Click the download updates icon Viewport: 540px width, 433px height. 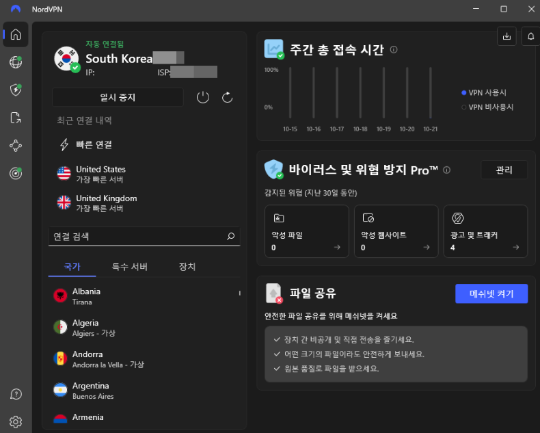[x=507, y=36]
